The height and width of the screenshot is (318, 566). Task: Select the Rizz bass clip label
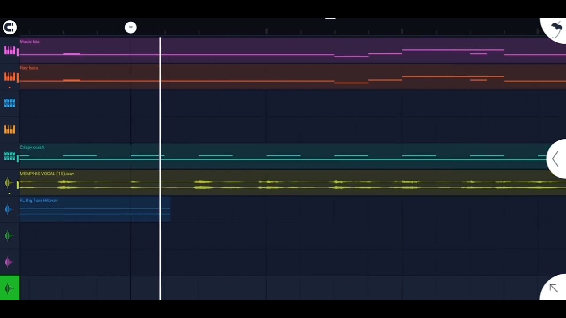pyautogui.click(x=29, y=68)
